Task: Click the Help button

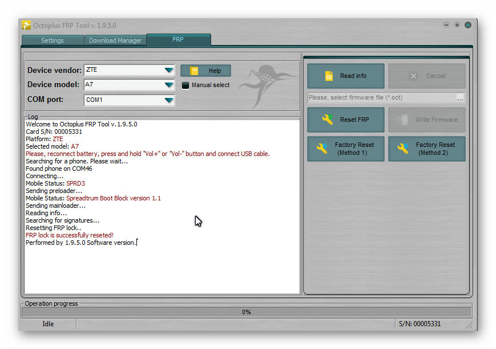Action: [205, 71]
